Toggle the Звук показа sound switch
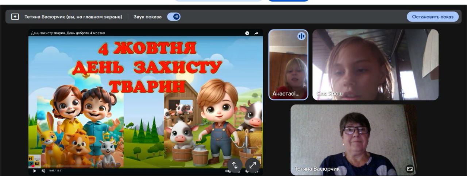This screenshot has width=467, height=176. pyautogui.click(x=174, y=17)
